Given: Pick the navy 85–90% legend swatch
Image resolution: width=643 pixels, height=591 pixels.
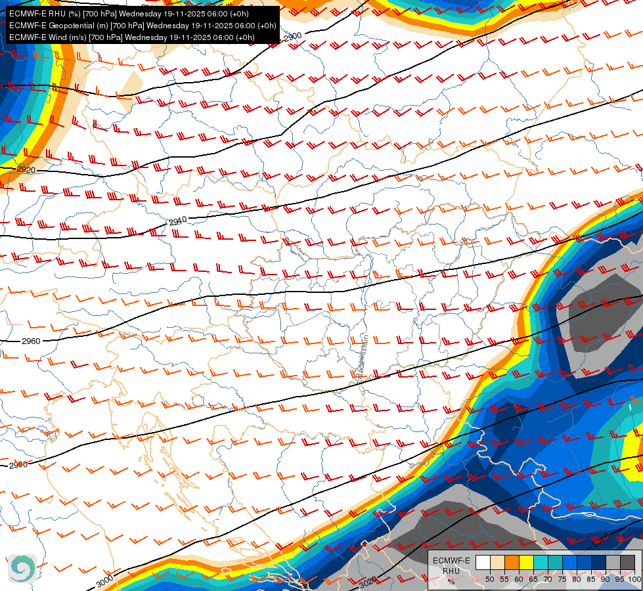Looking at the screenshot, I should 599,562.
